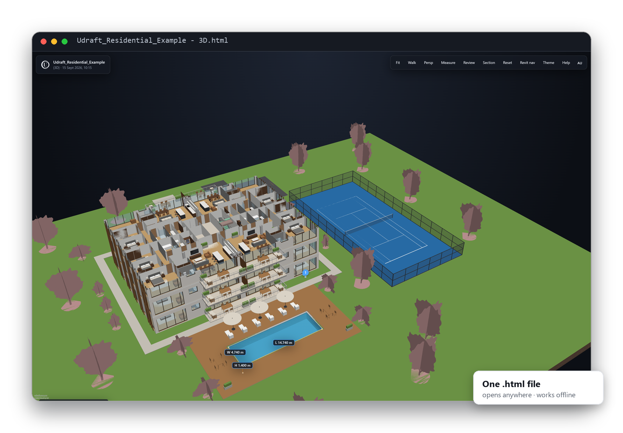Toggle the Persp camera mode

[428, 63]
